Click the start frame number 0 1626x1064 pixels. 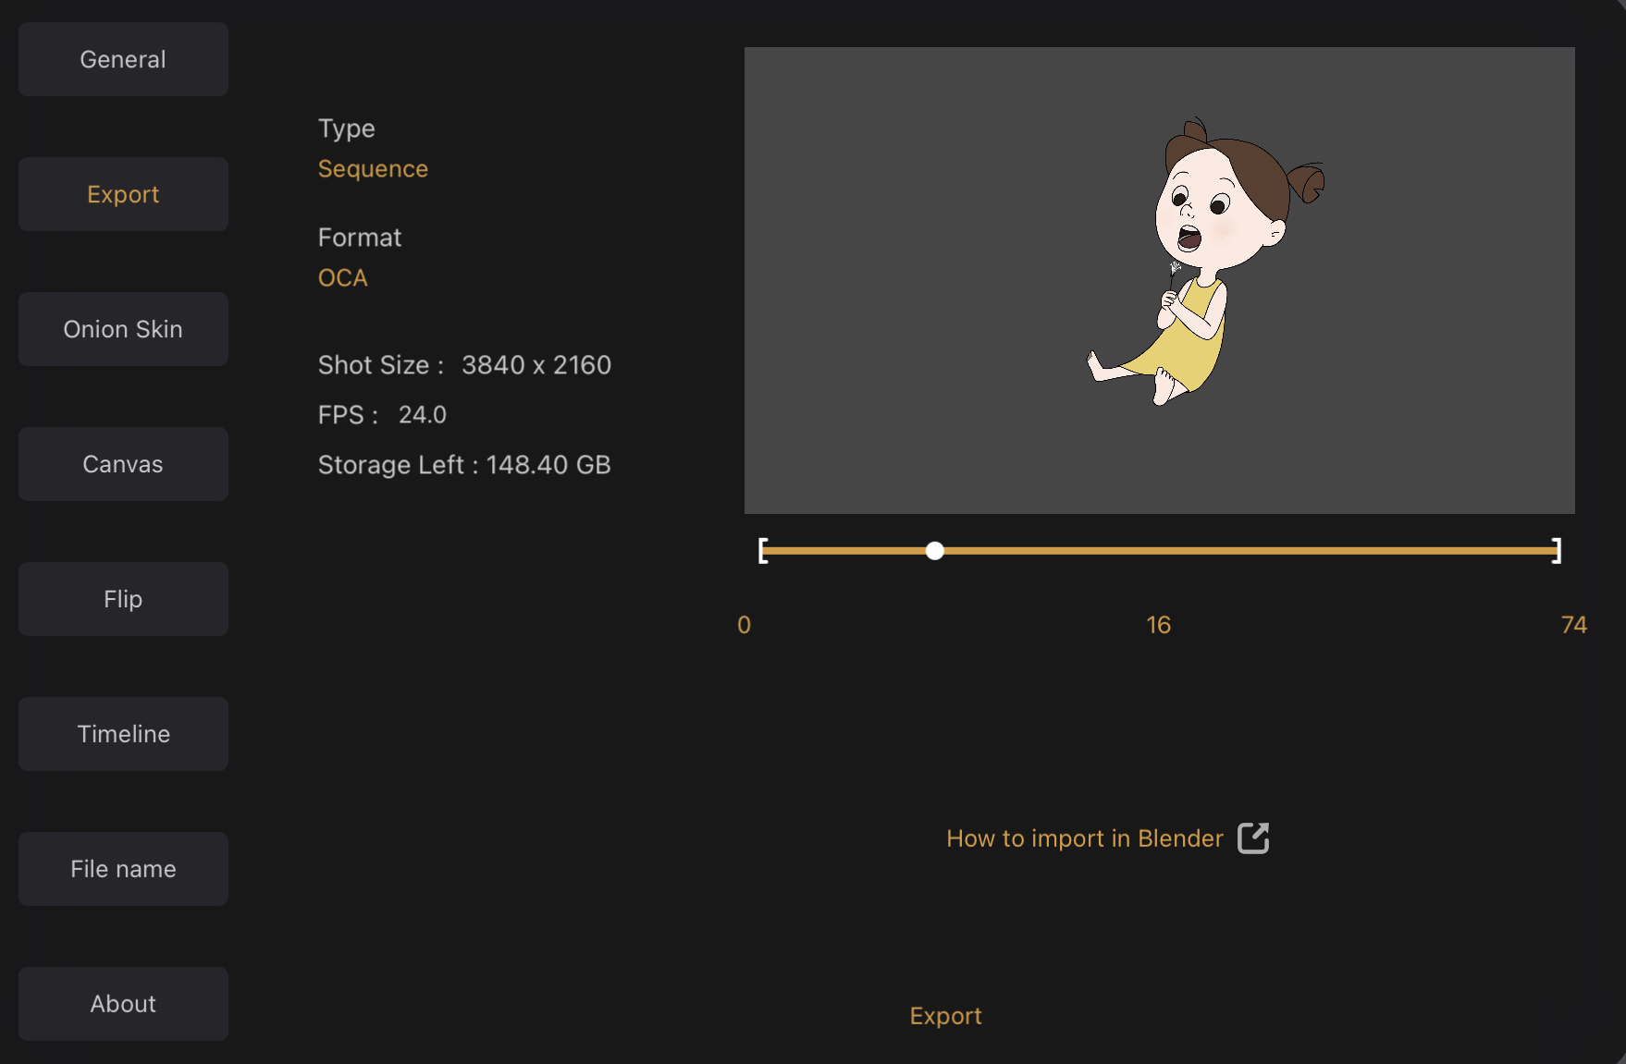click(744, 625)
